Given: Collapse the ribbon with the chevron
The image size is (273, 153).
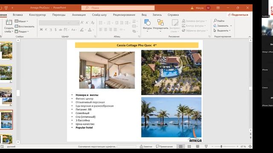Looking at the screenshot, I should point(250,37).
